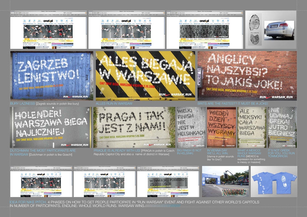Click the silver car rear photo

pyautogui.click(x=279, y=30)
